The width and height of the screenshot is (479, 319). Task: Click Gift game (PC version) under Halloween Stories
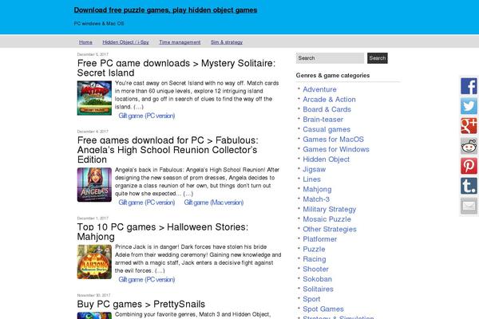pos(147,280)
